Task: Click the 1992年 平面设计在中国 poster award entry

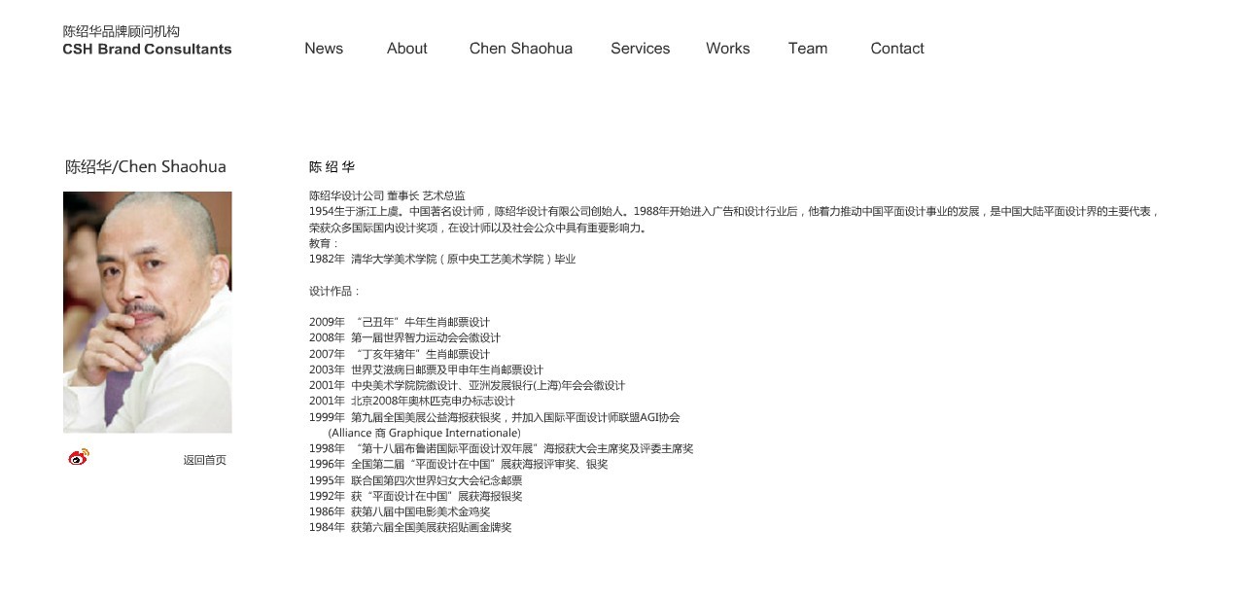Action: [416, 497]
